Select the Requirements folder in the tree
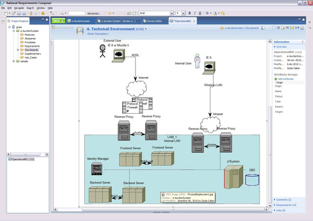The height and width of the screenshot is (221, 313). coord(32,46)
